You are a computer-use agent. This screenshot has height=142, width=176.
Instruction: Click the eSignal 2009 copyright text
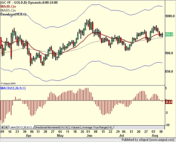click(8, 83)
